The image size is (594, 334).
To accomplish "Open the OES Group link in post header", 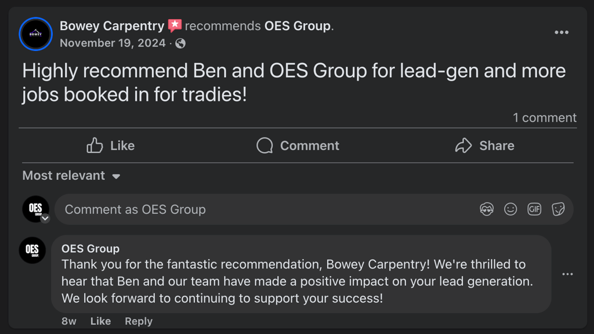I will 297,26.
